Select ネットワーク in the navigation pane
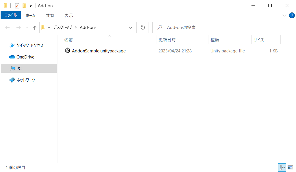This screenshot has height=172, width=296. 26,80
